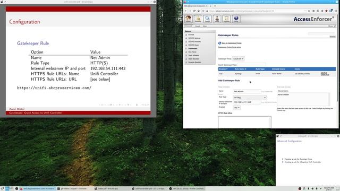Image resolution: width=340 pixels, height=191 pixels.
Task: Click the HTTPS Rule URLs text area
Action: pos(244,122)
